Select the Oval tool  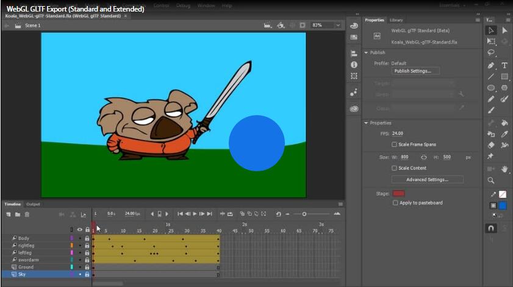491,88
